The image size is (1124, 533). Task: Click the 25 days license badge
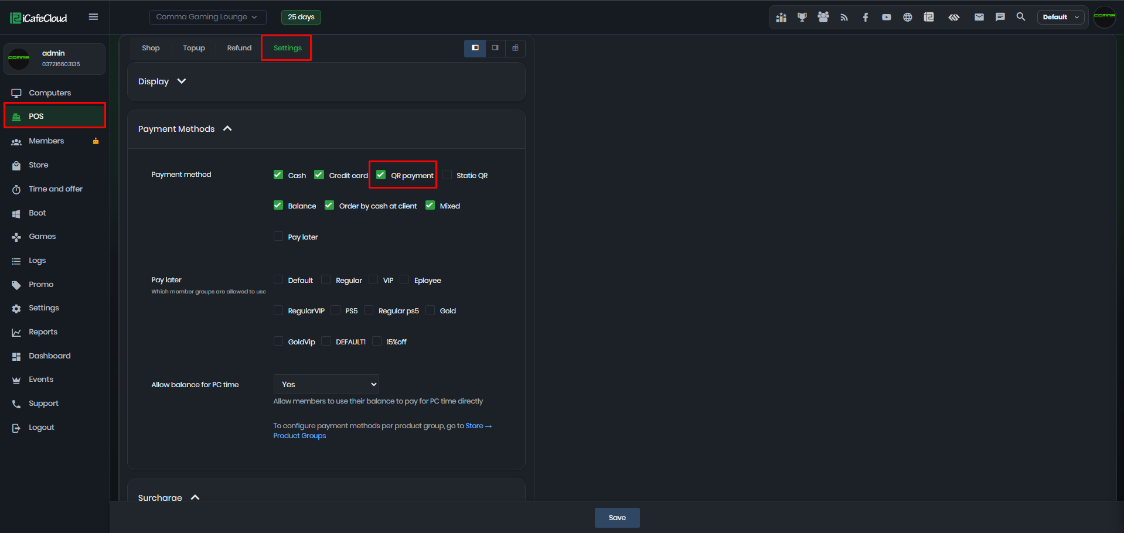[301, 17]
